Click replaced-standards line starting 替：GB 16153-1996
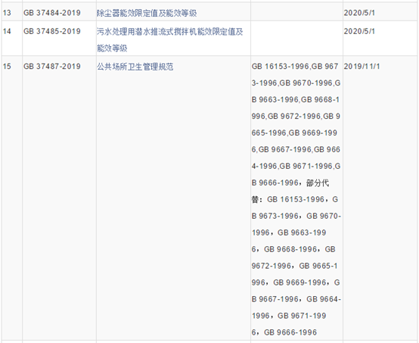 [x=295, y=200]
